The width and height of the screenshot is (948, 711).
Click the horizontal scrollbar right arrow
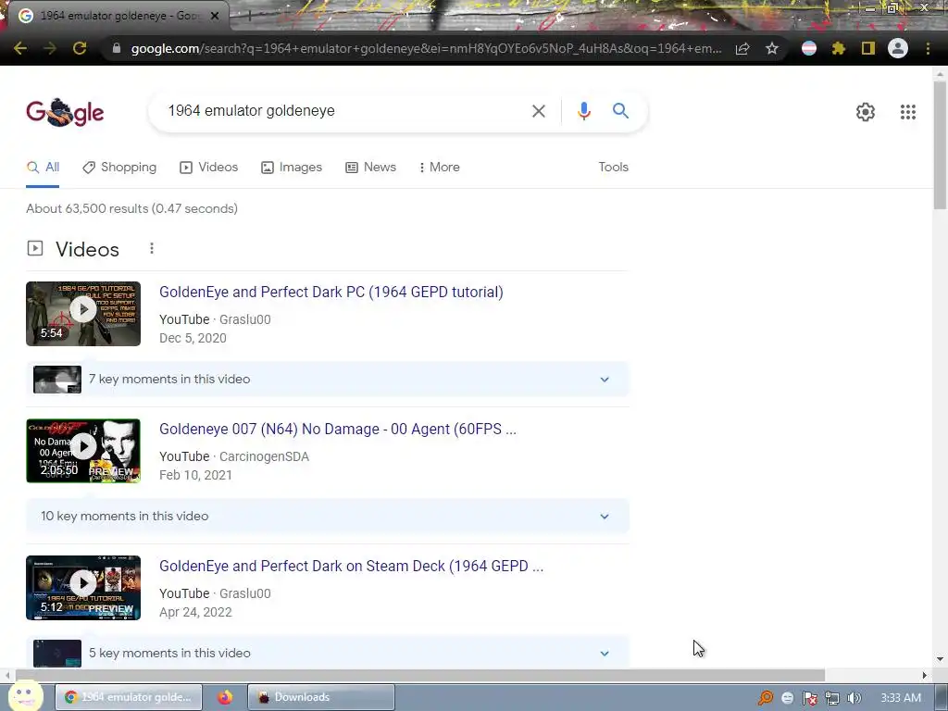(925, 675)
